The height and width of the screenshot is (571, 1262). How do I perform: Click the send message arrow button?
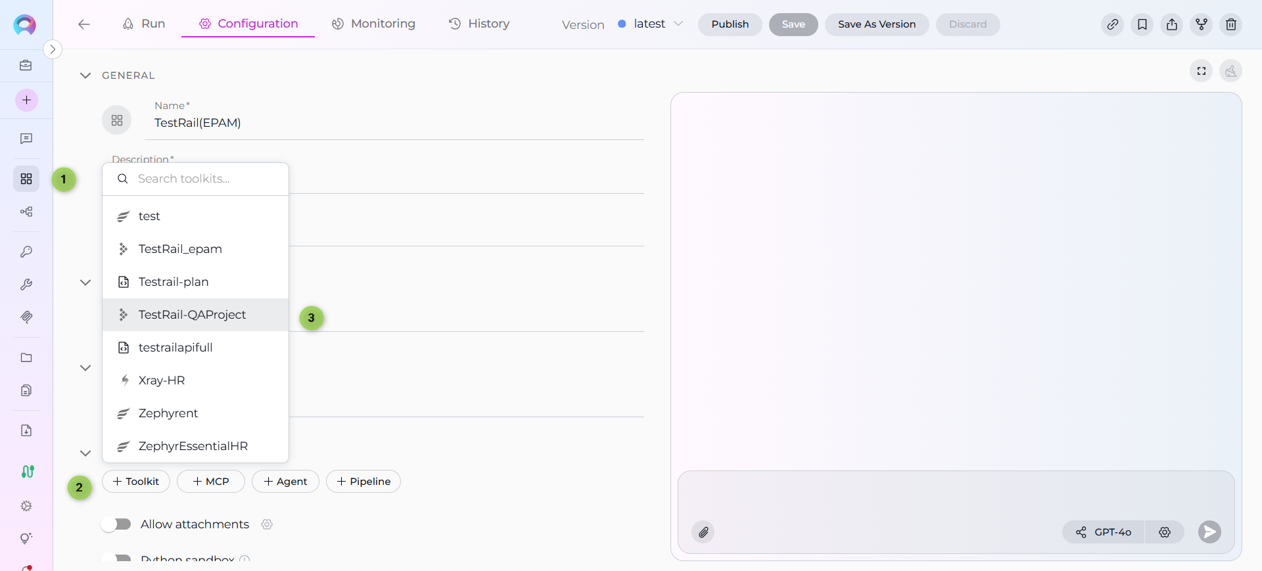coord(1209,532)
